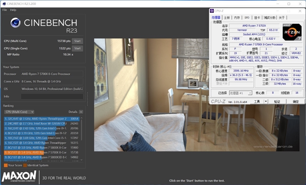The image size is (306, 185).
Task: Open the CPU (Multi Core) ranking dropdown
Action: point(19,112)
